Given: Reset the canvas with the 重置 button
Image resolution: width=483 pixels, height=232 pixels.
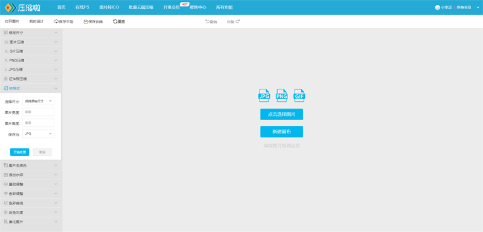Looking at the screenshot, I should 119,22.
